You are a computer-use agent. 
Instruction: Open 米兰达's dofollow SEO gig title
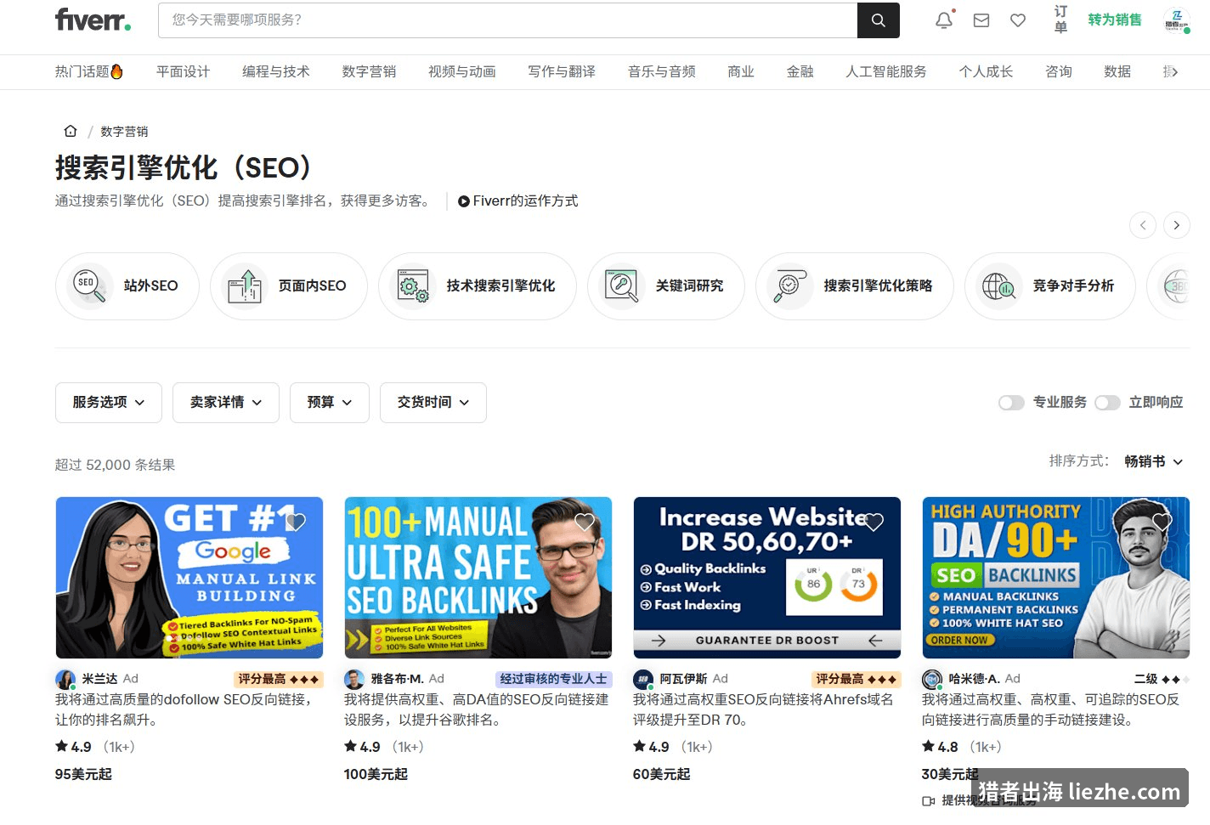185,709
